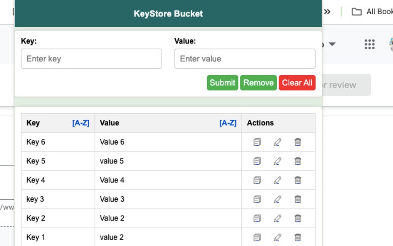Screen dimensions: 393x246
Task: Click inside the Enter key input field
Action: (91, 59)
